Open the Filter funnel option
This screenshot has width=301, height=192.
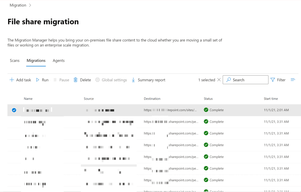tap(278, 80)
